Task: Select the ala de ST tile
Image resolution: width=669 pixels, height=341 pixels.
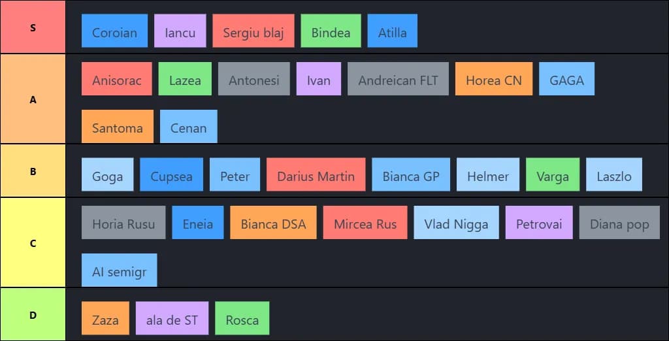Action: (172, 319)
